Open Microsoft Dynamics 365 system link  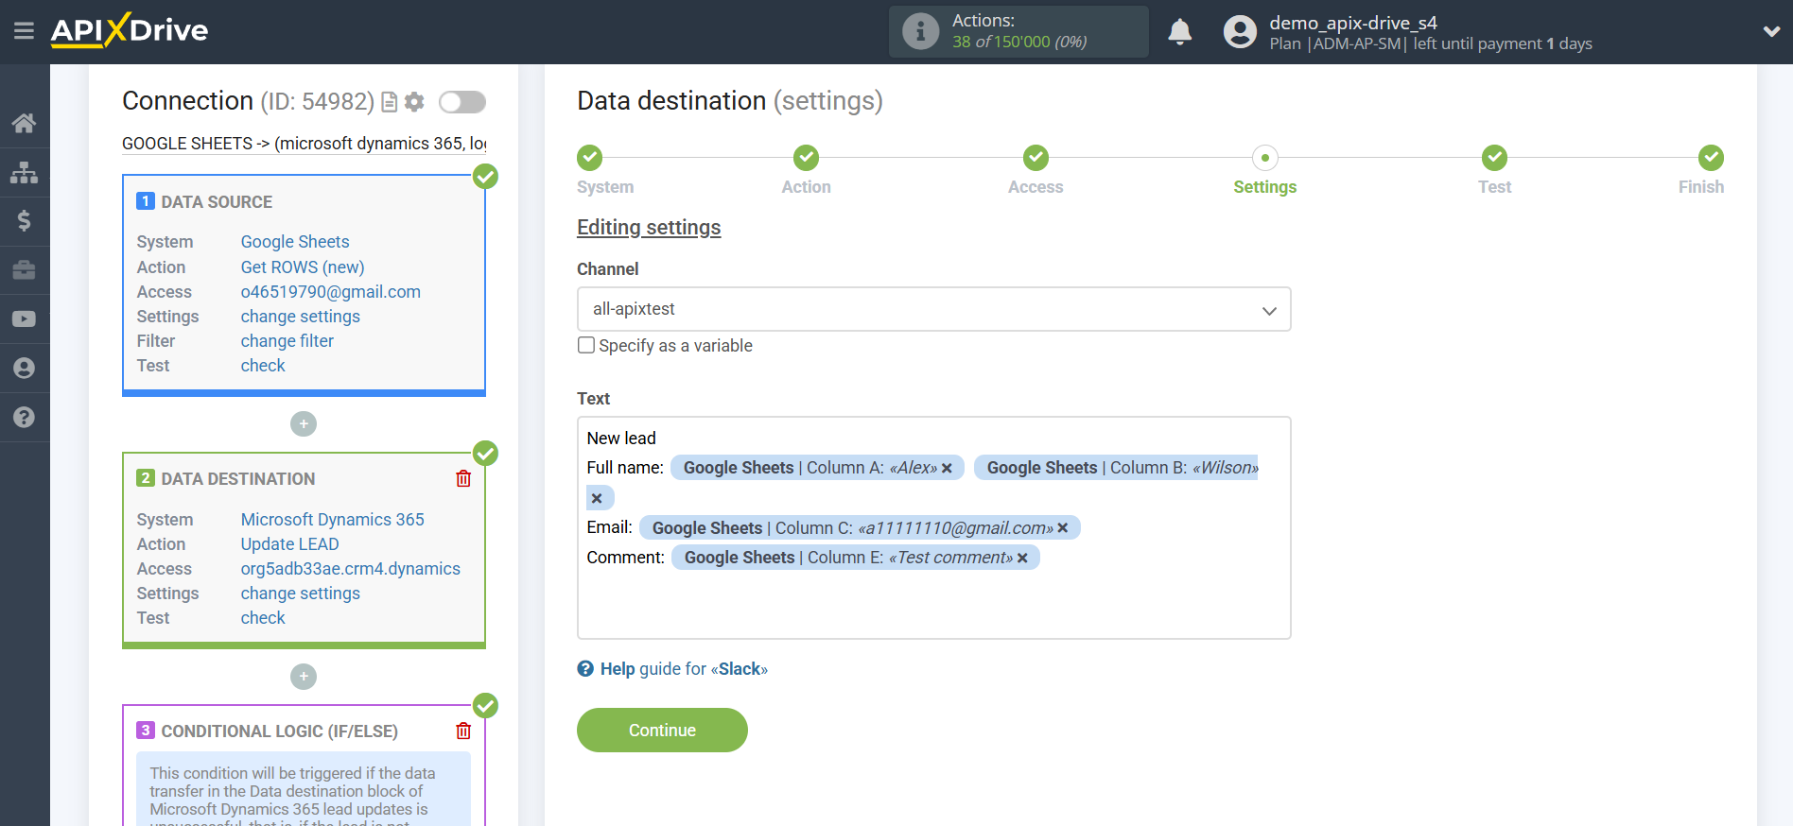(333, 520)
